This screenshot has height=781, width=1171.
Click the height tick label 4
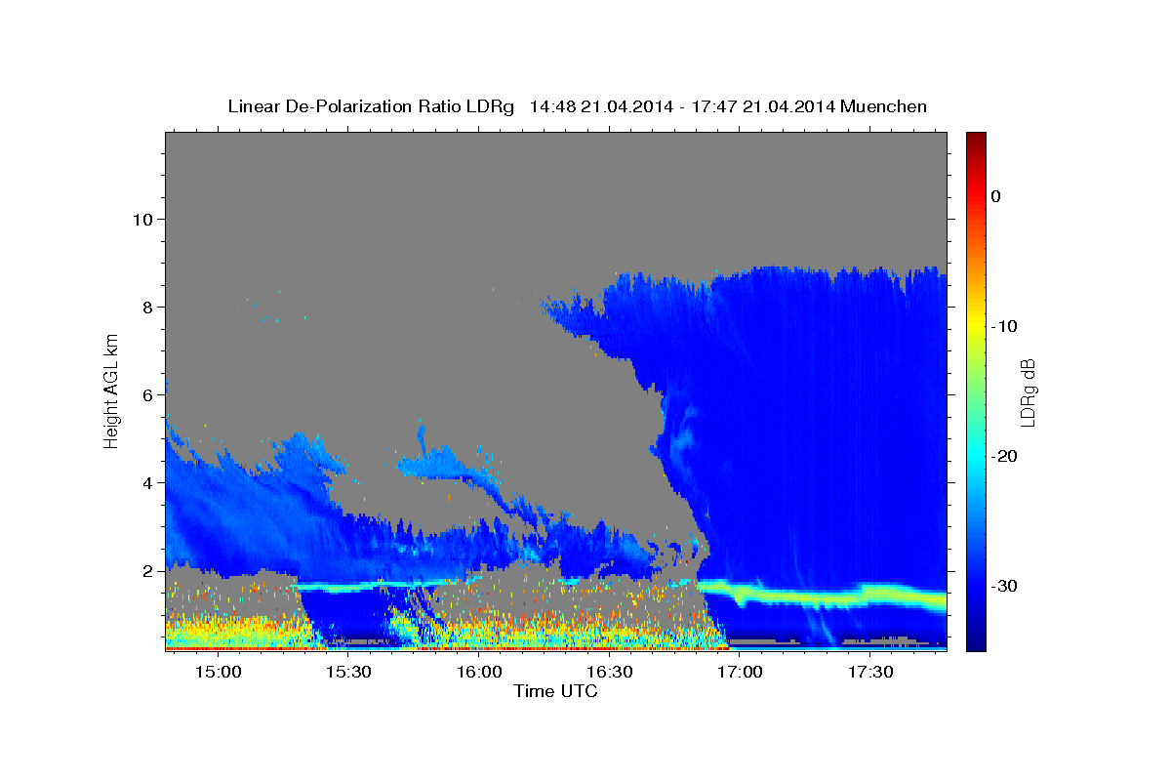click(x=146, y=482)
